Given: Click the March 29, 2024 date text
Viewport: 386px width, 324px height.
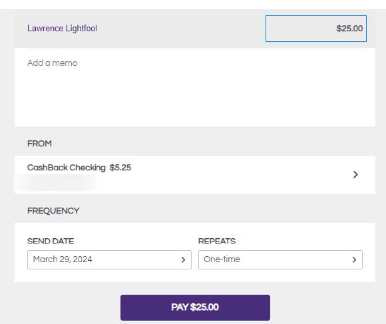Looking at the screenshot, I should (63, 259).
